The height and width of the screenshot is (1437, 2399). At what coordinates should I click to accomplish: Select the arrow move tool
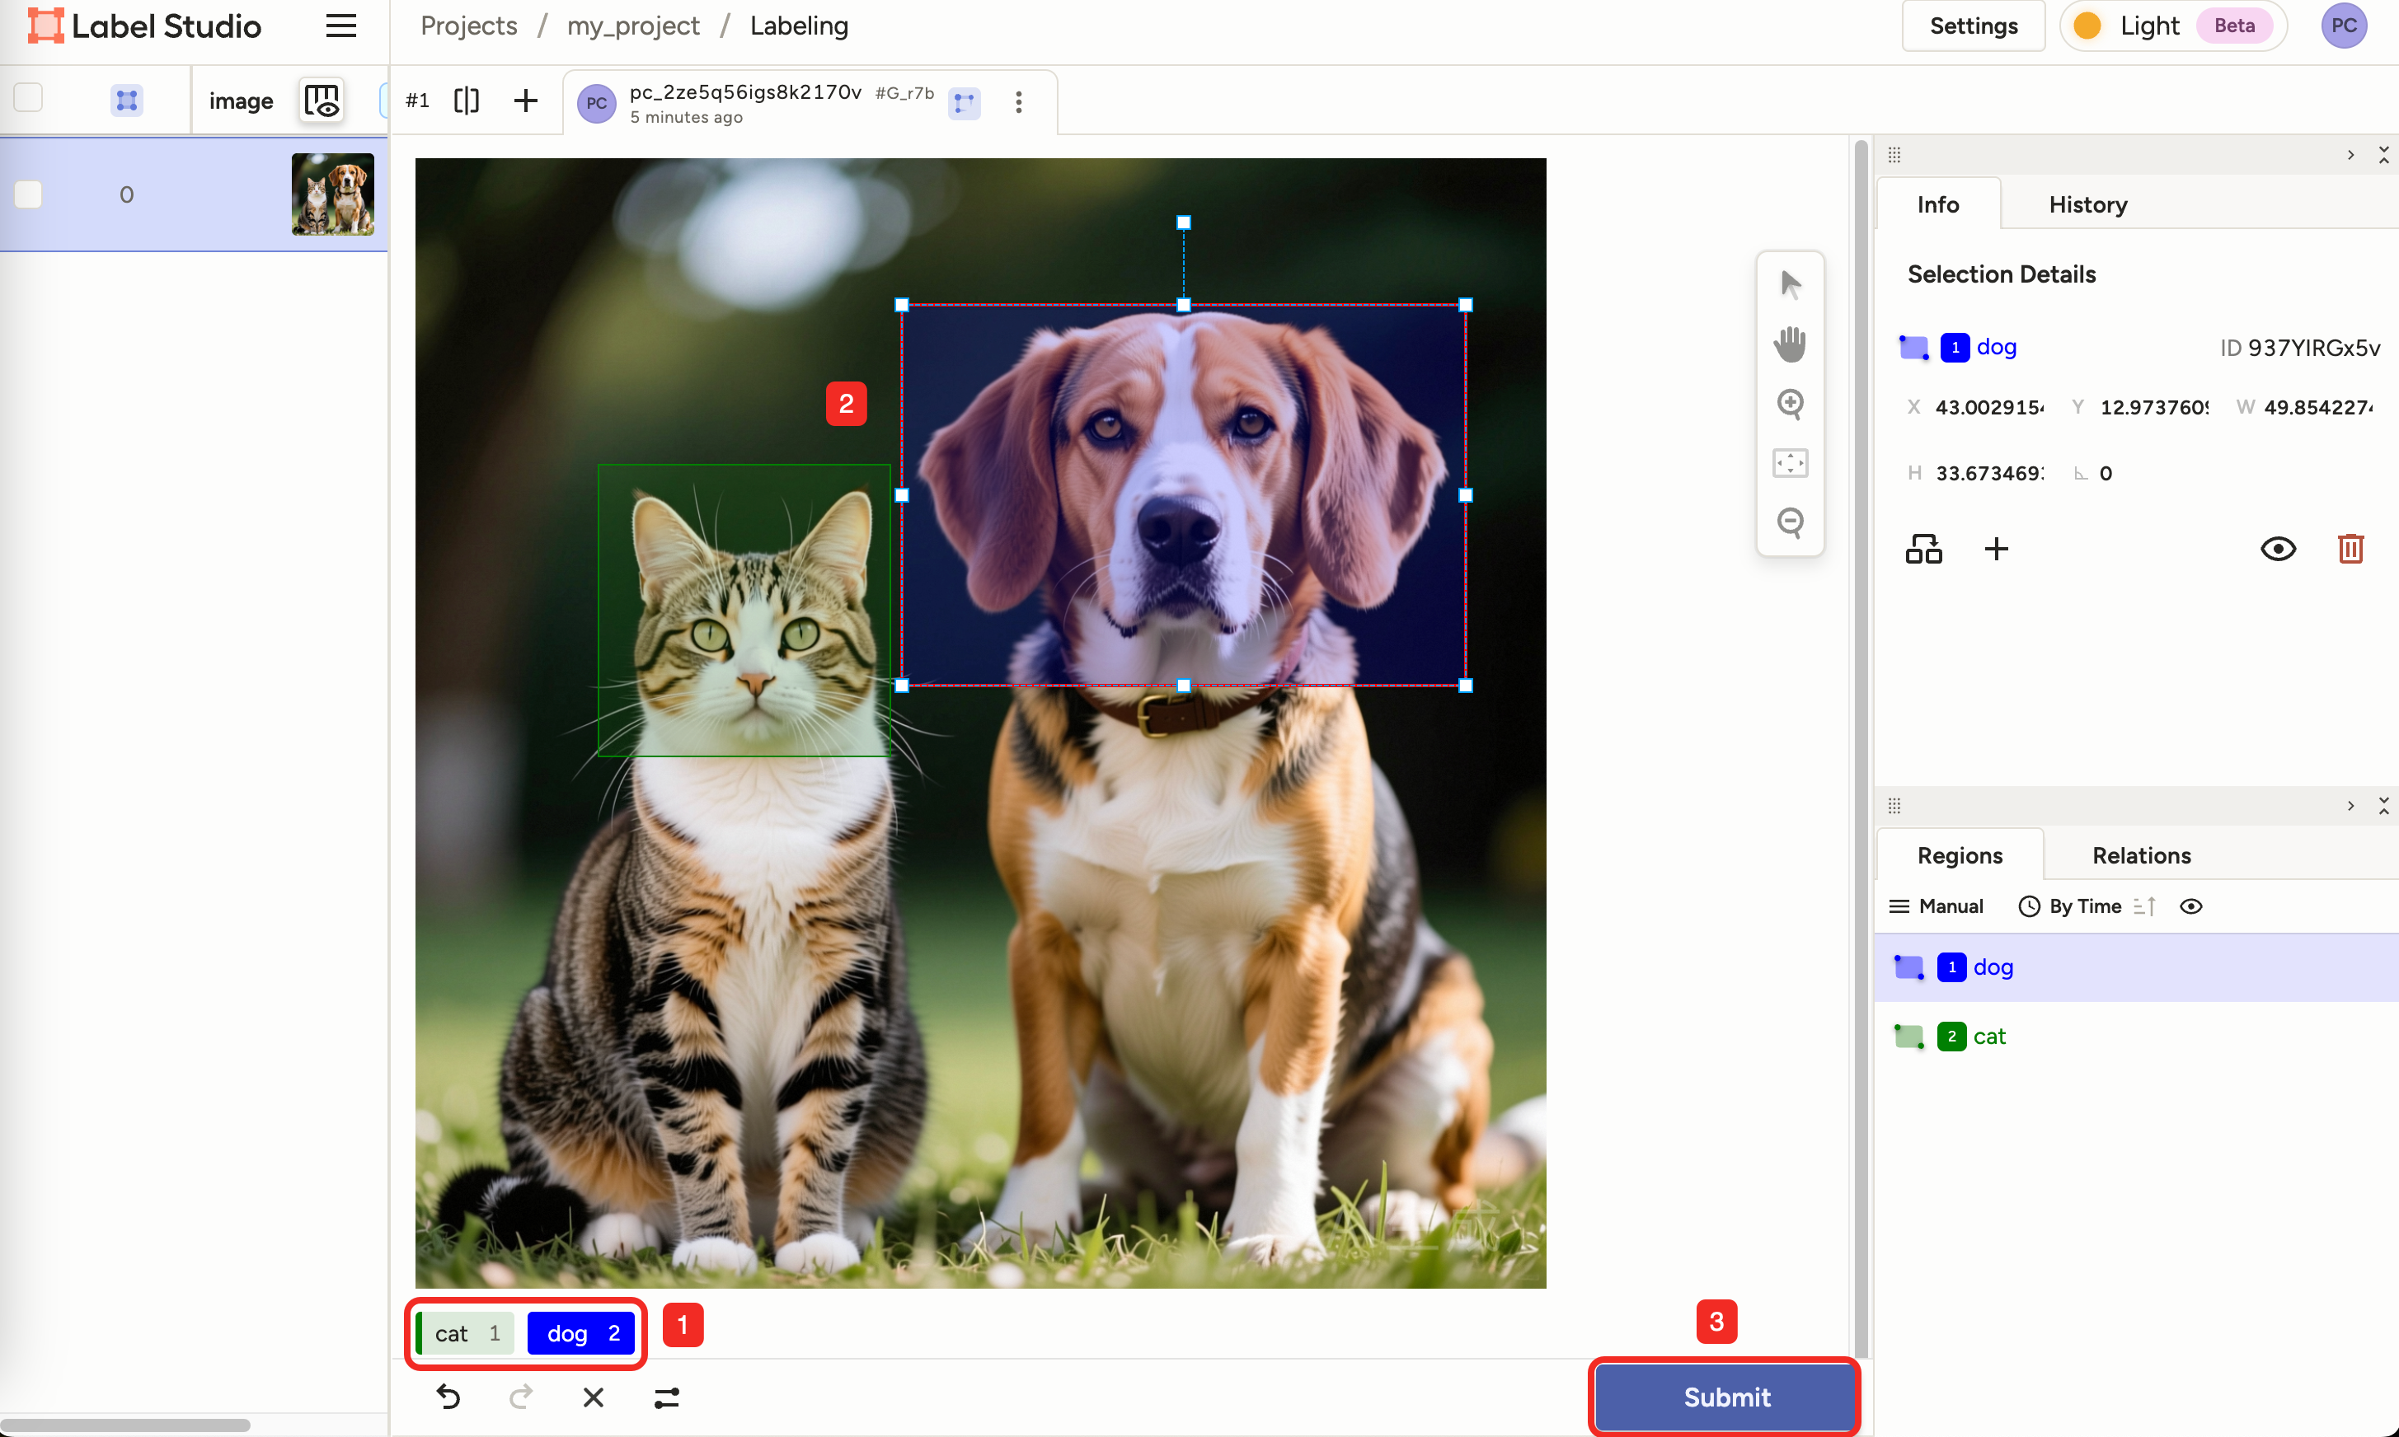tap(1789, 285)
